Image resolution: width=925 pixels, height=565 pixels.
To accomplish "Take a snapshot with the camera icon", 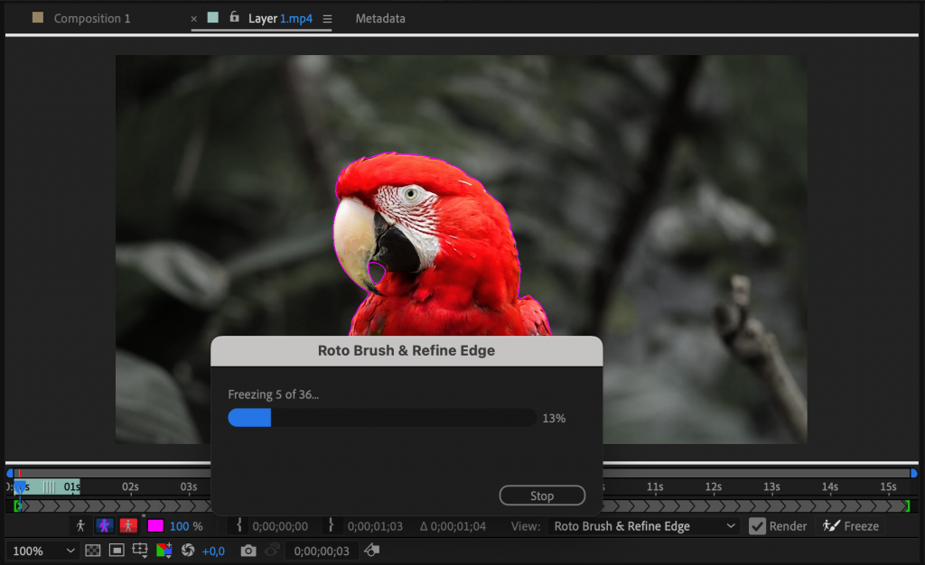I will point(248,551).
